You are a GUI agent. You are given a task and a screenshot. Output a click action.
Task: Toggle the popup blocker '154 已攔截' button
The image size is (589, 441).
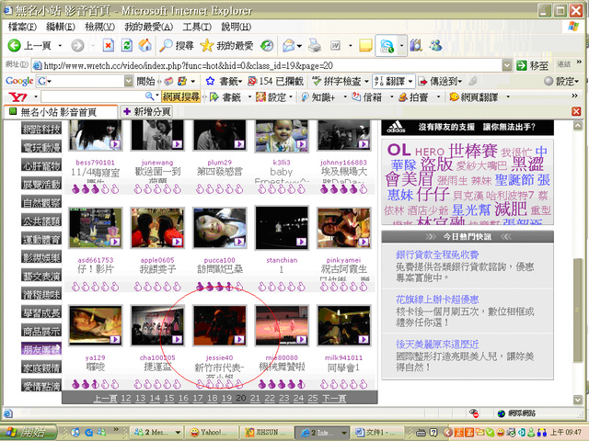[277, 81]
